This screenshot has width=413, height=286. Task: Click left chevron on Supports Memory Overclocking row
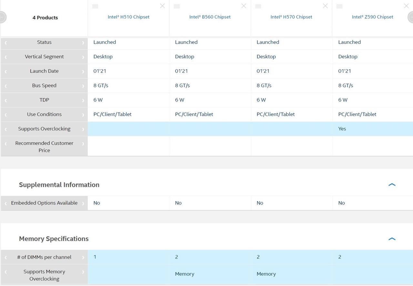tap(6, 272)
